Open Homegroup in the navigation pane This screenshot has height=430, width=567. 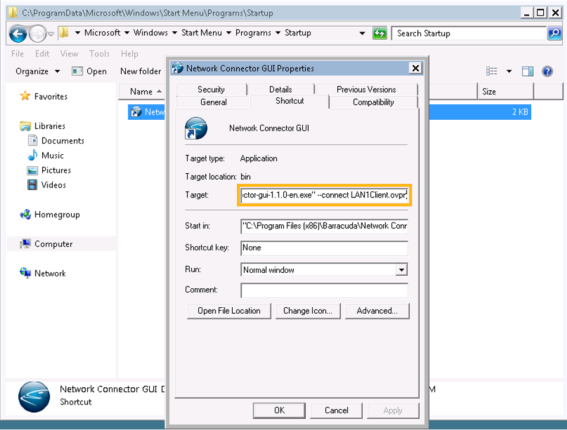click(57, 215)
